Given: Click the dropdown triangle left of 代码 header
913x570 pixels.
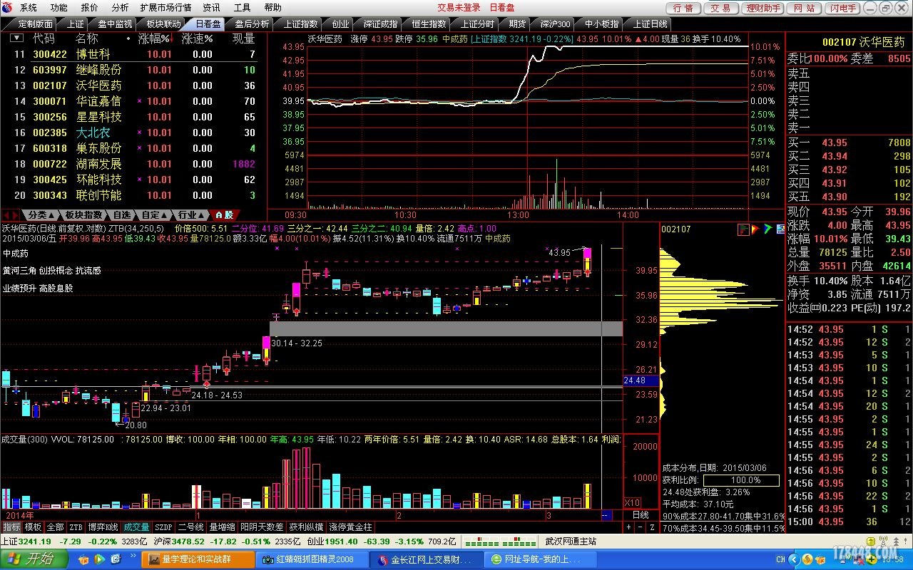Looking at the screenshot, I should click(16, 38).
